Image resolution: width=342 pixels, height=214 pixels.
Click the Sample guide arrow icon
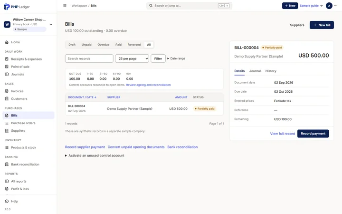(321, 6)
